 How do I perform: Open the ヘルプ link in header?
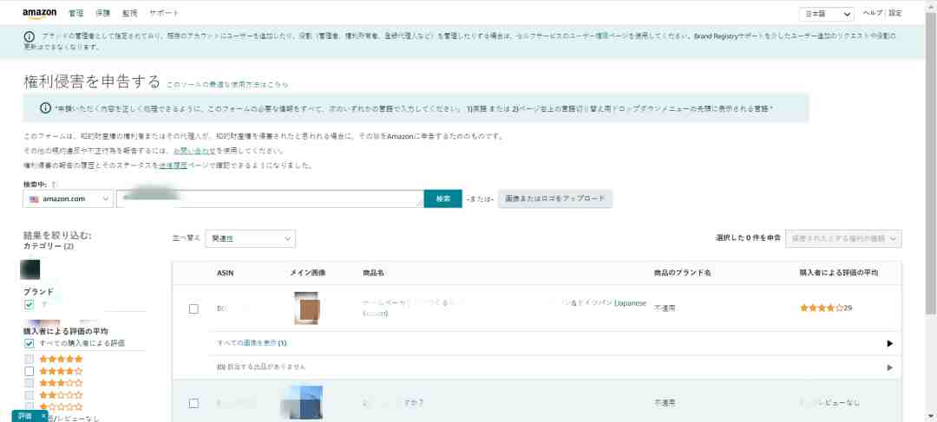(x=872, y=13)
